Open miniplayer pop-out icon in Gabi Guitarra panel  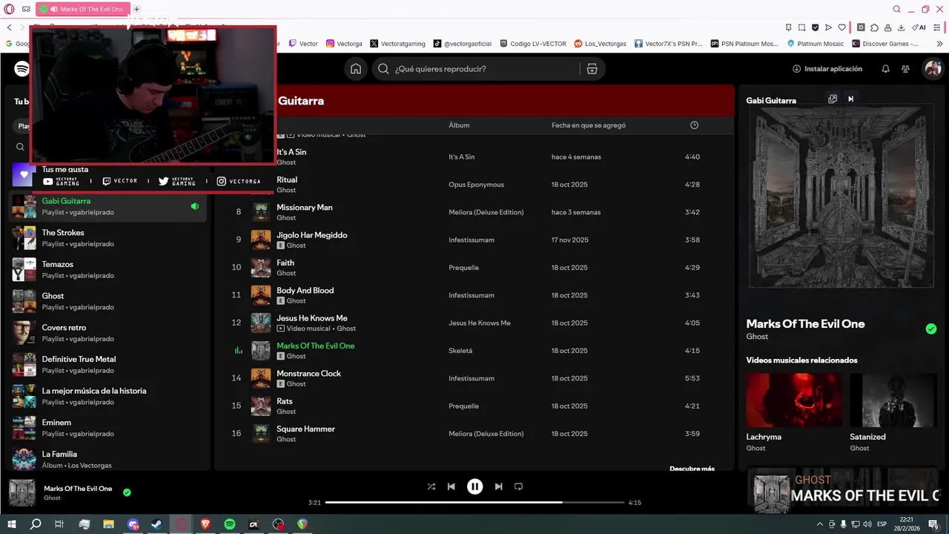(833, 99)
